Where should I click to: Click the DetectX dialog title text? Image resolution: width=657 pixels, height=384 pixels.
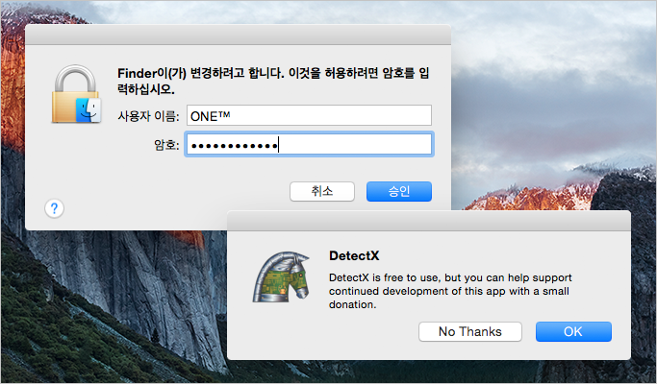coord(354,255)
